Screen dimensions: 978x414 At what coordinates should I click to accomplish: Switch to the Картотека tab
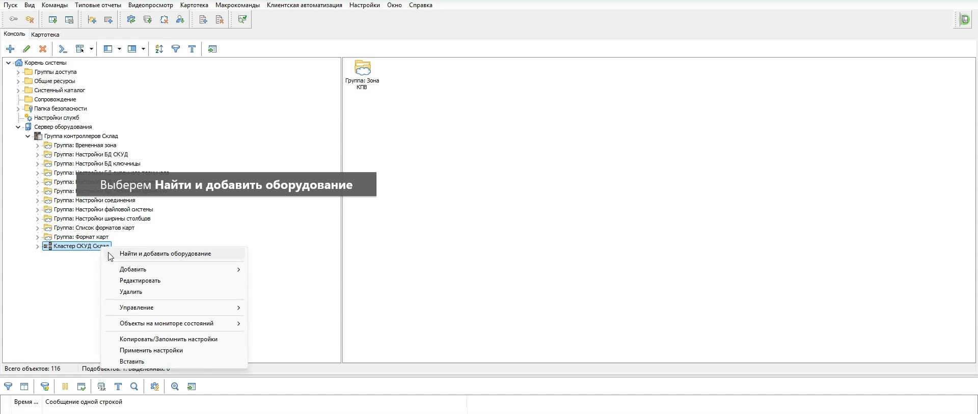(x=45, y=35)
